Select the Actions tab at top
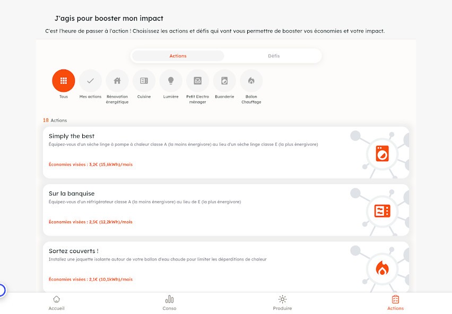The image size is (452, 314). tap(178, 56)
